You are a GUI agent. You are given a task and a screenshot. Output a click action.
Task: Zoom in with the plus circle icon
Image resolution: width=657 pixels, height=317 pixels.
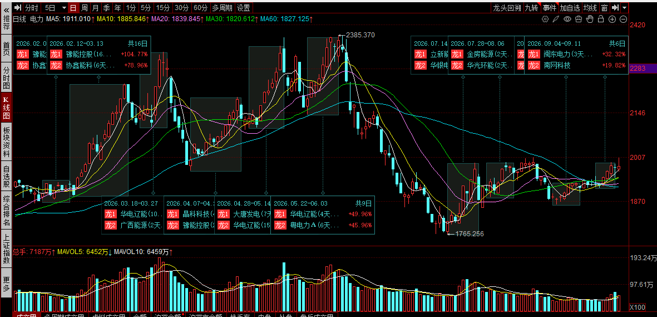612,19
